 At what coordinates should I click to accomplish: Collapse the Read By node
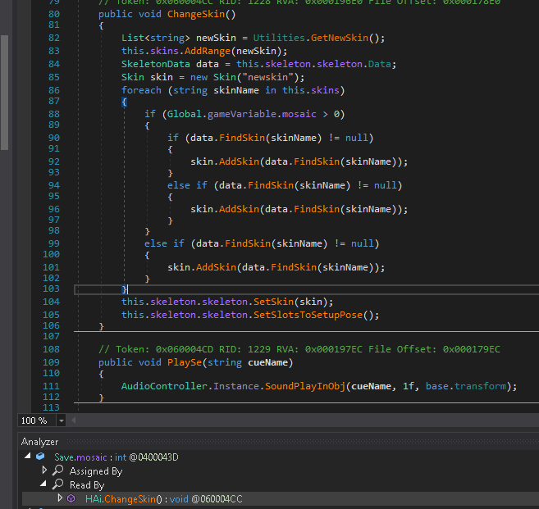click(x=44, y=484)
